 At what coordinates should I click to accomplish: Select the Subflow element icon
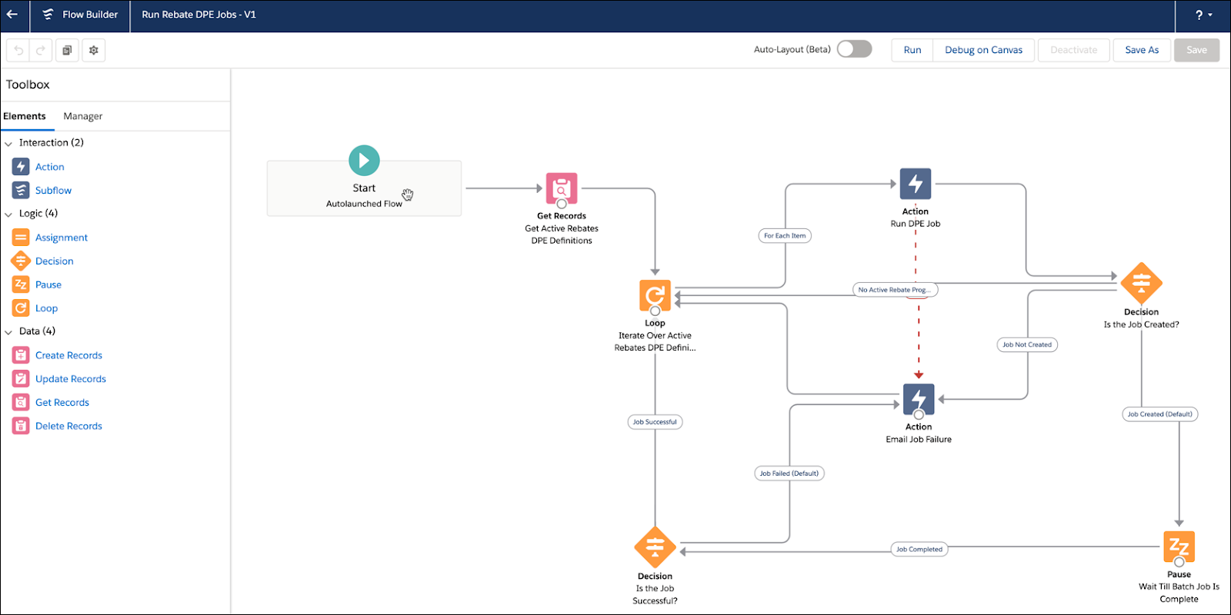coord(21,190)
